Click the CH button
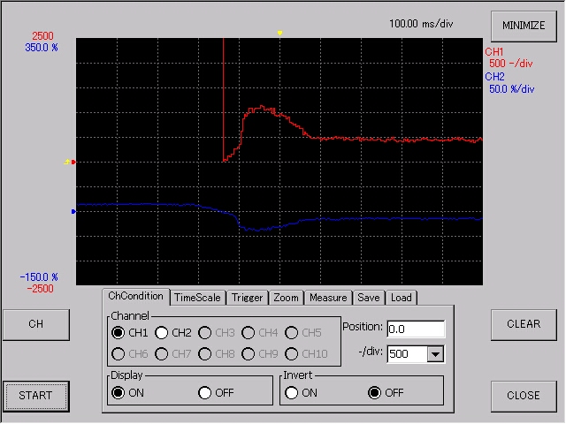566x424 pixels. pyautogui.click(x=36, y=324)
